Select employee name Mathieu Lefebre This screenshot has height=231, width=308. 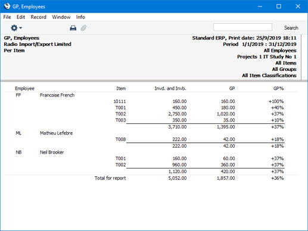56,133
